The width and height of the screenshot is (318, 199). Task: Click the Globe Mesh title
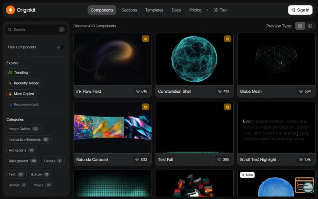click(x=251, y=92)
